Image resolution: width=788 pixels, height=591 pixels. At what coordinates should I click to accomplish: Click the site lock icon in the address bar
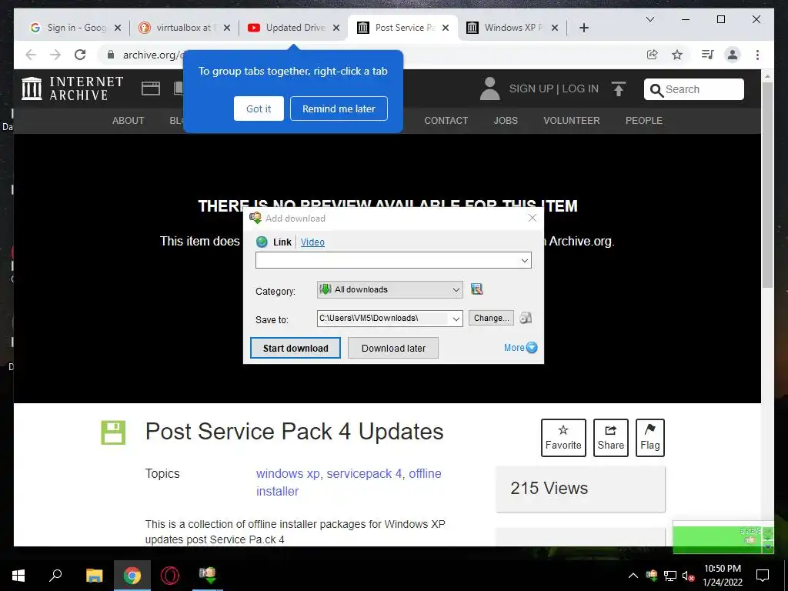(x=111, y=55)
